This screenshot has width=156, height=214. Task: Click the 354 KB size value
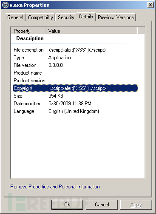[x=56, y=96]
